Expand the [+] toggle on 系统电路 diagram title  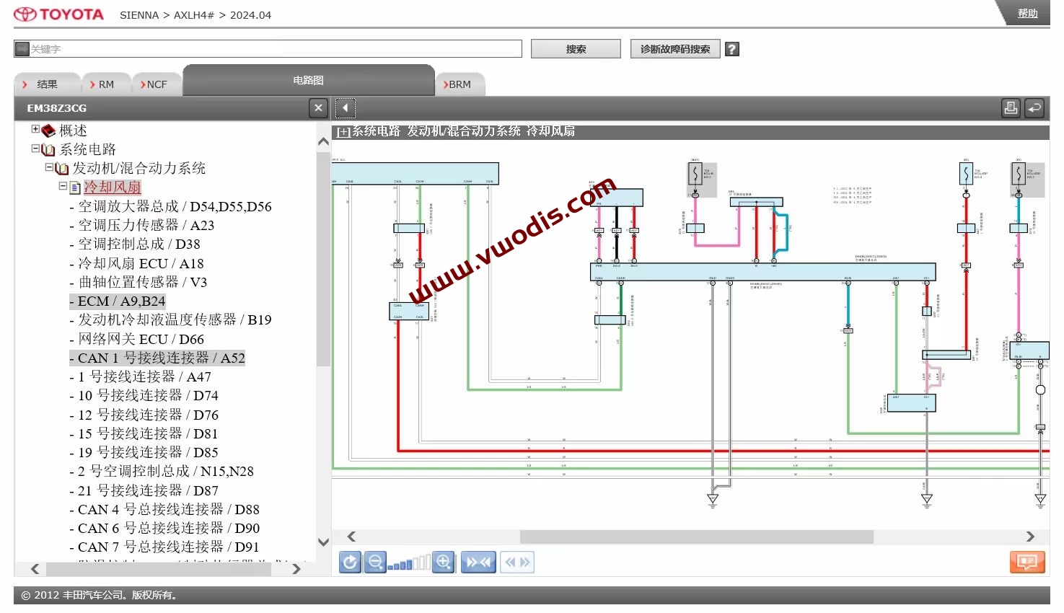pos(342,132)
